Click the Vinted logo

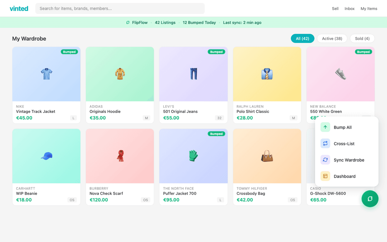pos(19,8)
